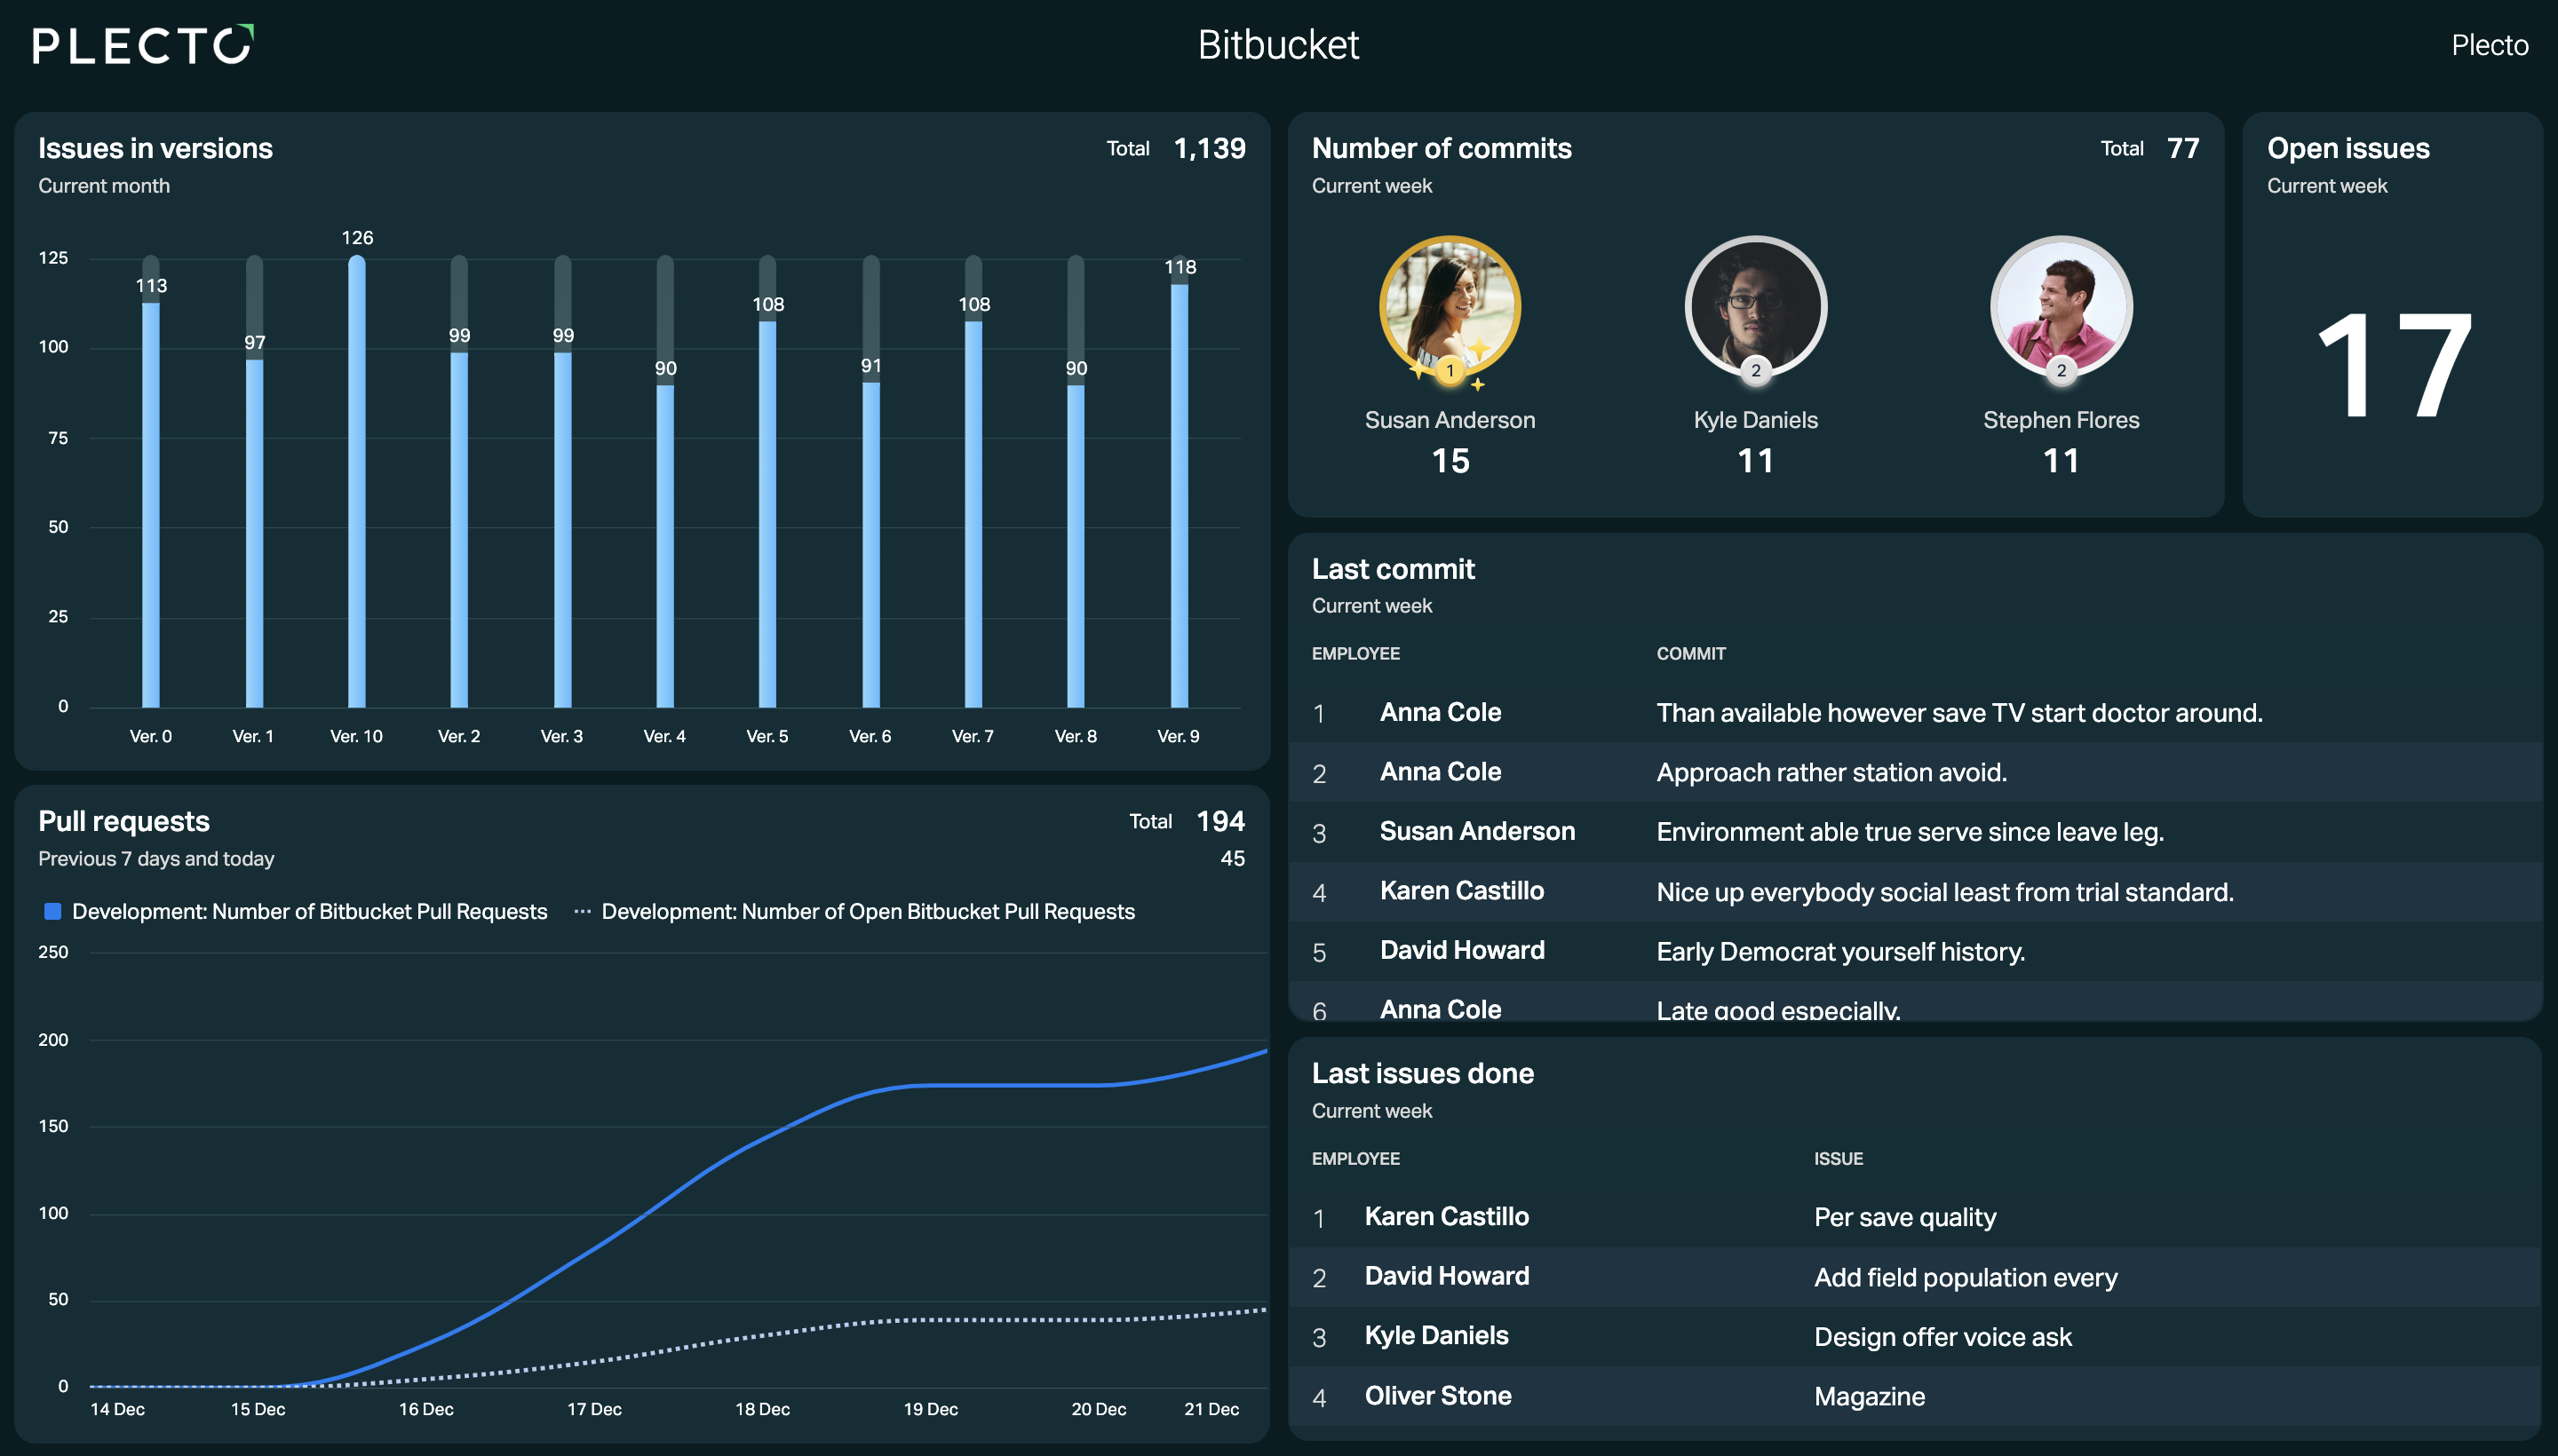This screenshot has height=1456, width=2558.
Task: Click the 19 Dec point on pull requests chart
Action: pyautogui.click(x=930, y=1085)
